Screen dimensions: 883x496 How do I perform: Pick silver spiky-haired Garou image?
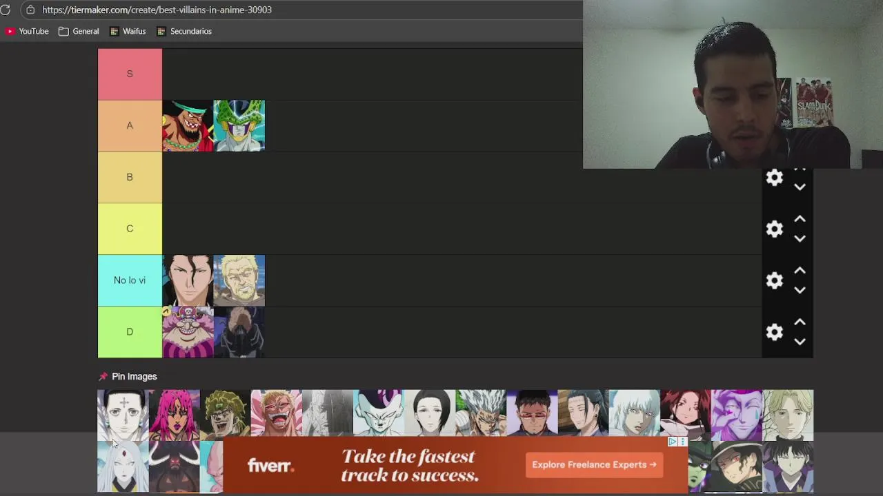coord(480,413)
